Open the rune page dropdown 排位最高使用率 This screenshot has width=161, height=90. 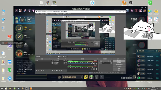tap(72, 77)
